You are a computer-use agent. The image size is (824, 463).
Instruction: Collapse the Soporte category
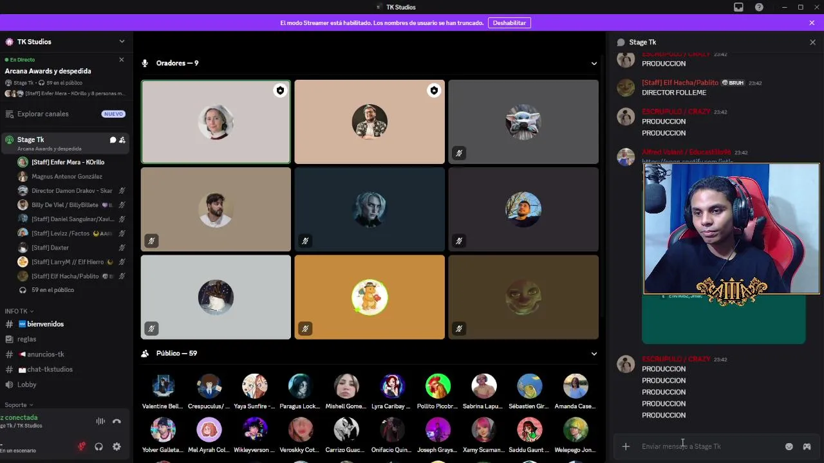[19, 405]
